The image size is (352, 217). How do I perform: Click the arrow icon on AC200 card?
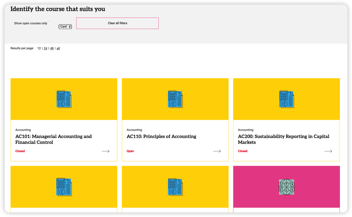coord(328,151)
